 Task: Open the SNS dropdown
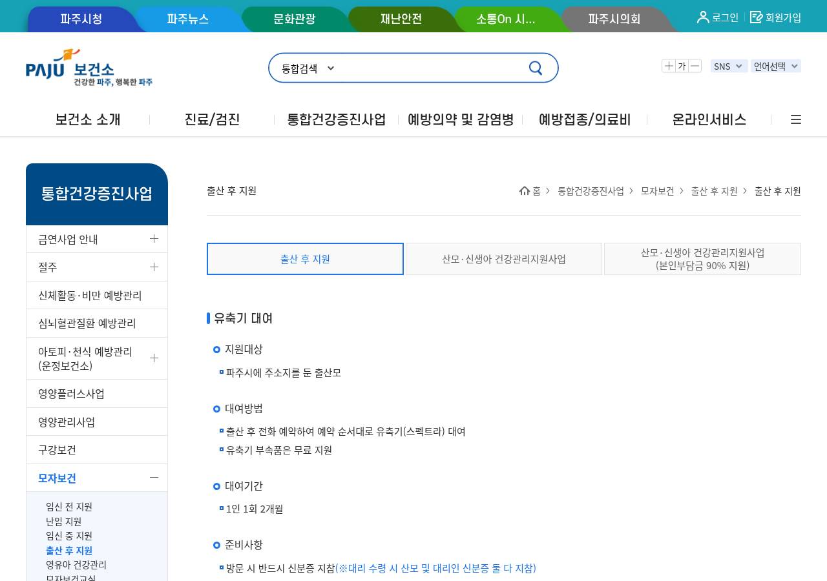click(729, 66)
